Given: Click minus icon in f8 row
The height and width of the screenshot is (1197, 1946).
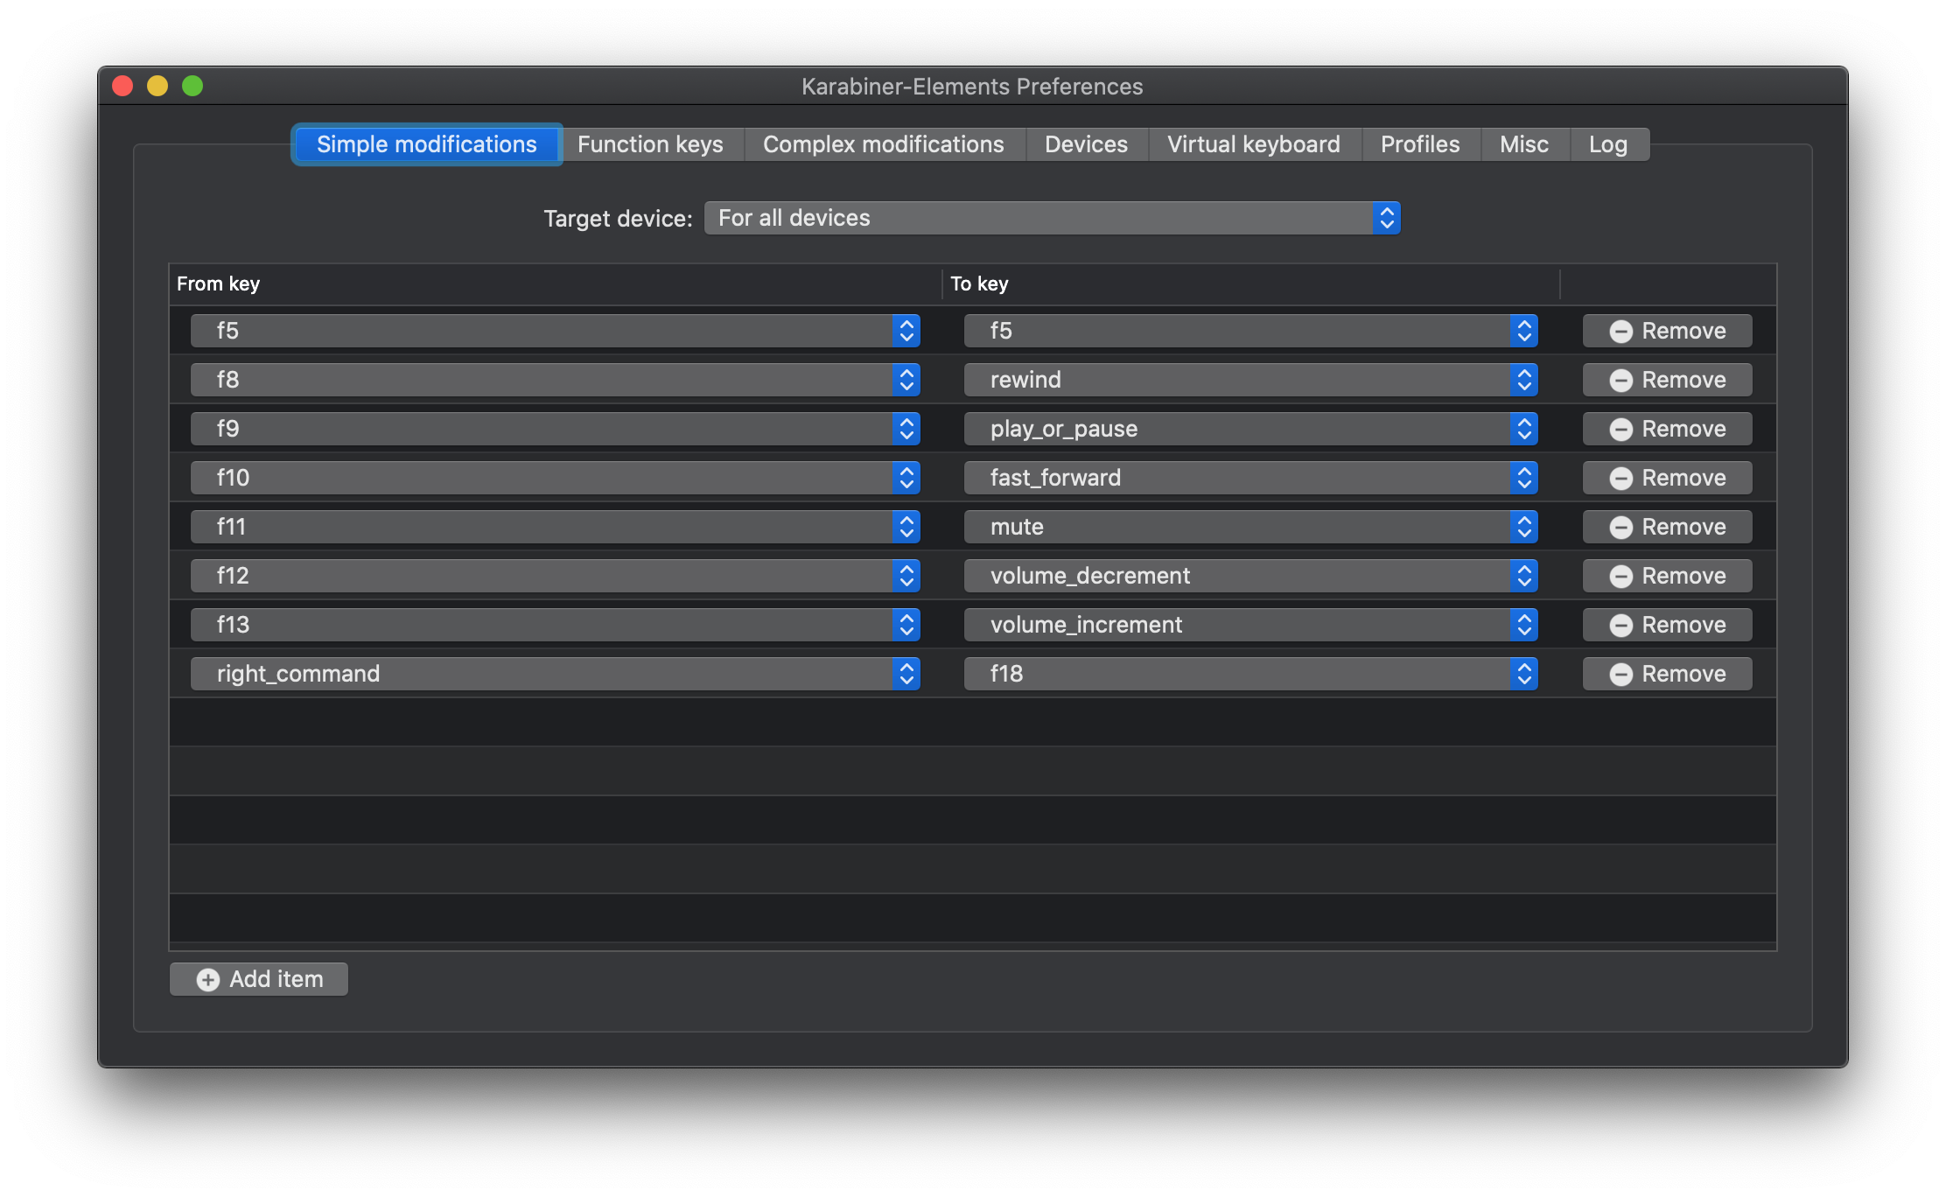Looking at the screenshot, I should click(x=1620, y=381).
